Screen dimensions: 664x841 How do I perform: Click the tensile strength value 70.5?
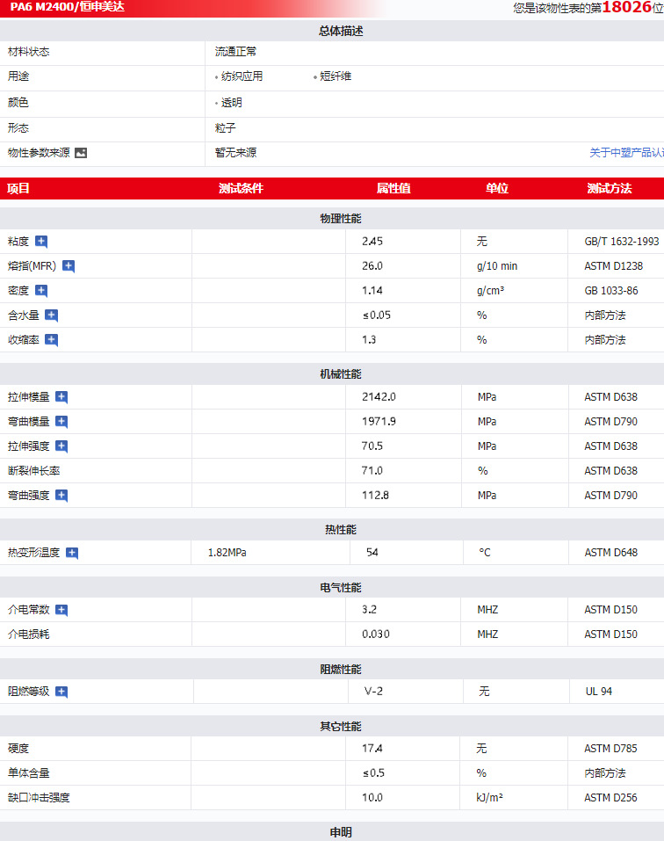click(x=372, y=446)
